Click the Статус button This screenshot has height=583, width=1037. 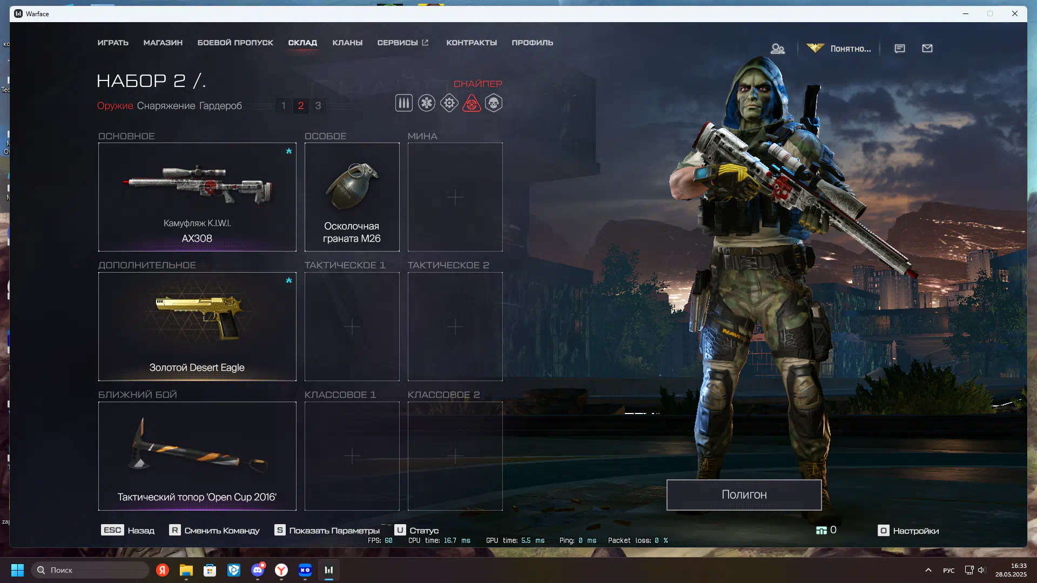click(x=416, y=531)
